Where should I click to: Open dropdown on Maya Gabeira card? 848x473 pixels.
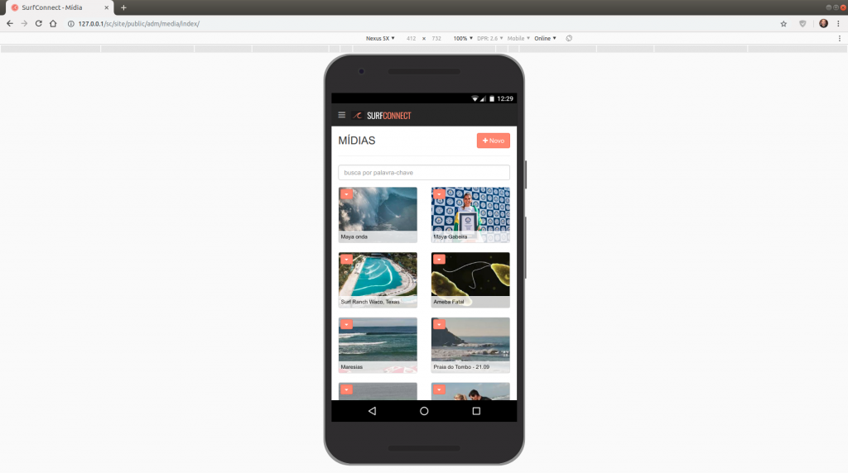(439, 193)
